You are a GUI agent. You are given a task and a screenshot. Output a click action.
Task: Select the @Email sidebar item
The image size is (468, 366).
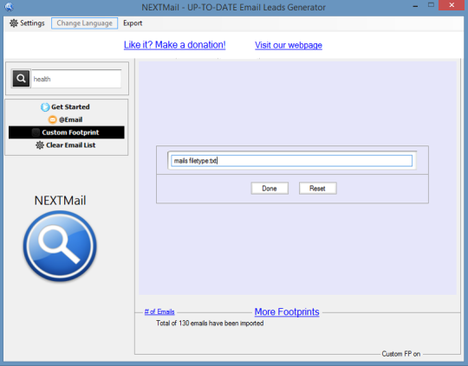pos(66,119)
